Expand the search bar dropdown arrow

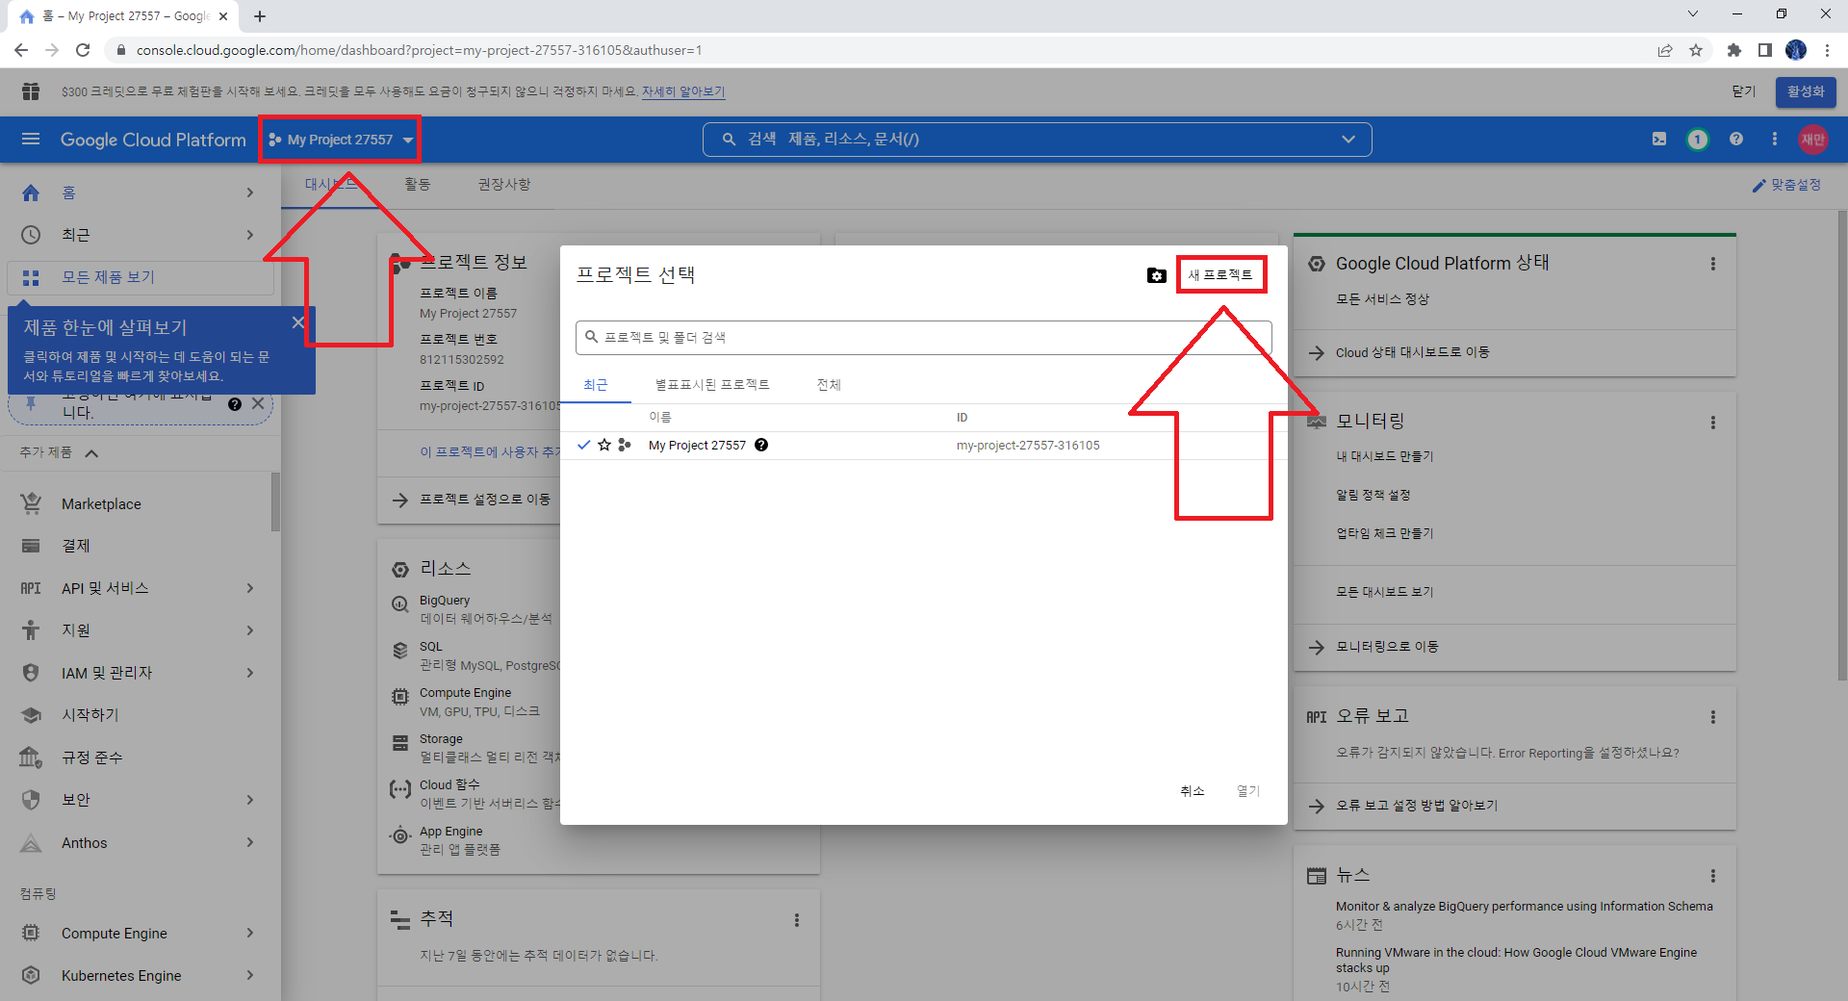(1348, 140)
